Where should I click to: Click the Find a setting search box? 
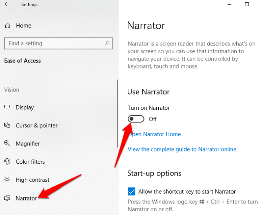click(58, 43)
